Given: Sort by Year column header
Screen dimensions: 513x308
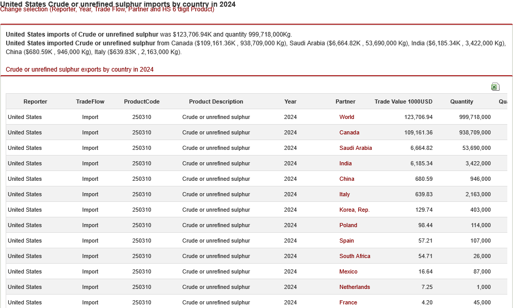Looking at the screenshot, I should pos(290,101).
